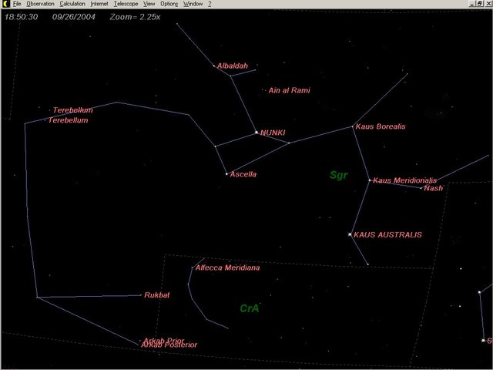Screen dimensions: 493x370
Task: Select the Rukbat star label
Action: [x=157, y=295]
